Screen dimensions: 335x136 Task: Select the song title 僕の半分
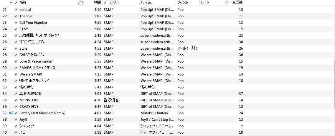point(27,87)
